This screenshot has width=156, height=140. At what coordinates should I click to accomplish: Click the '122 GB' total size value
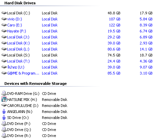115,25
